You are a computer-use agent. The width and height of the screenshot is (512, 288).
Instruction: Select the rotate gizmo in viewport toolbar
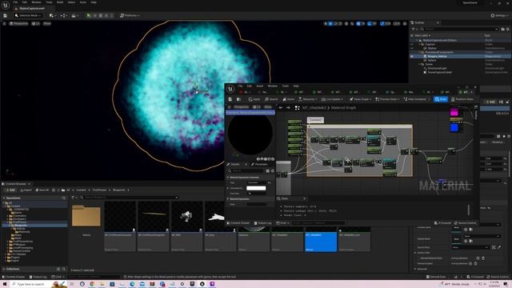336,23
